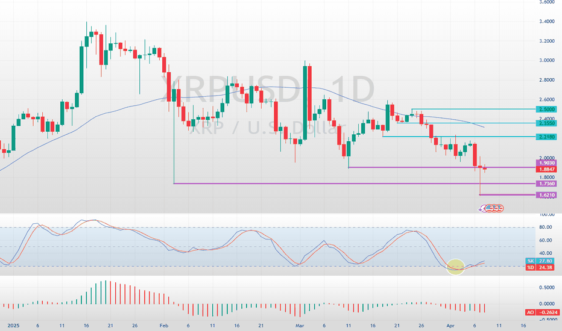Select the 2.3550 price level label

547,123
